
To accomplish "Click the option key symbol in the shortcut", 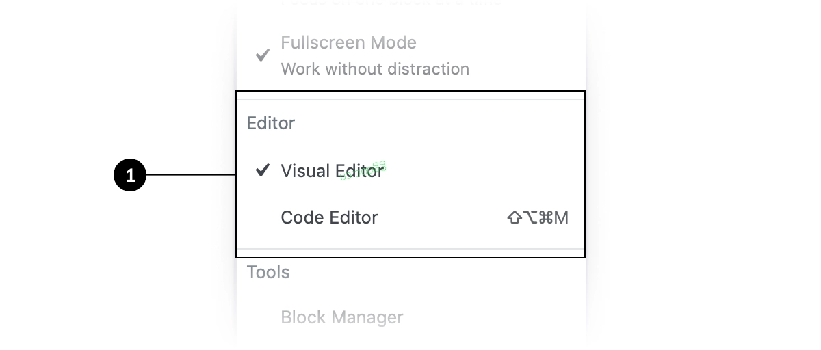I will (x=530, y=218).
